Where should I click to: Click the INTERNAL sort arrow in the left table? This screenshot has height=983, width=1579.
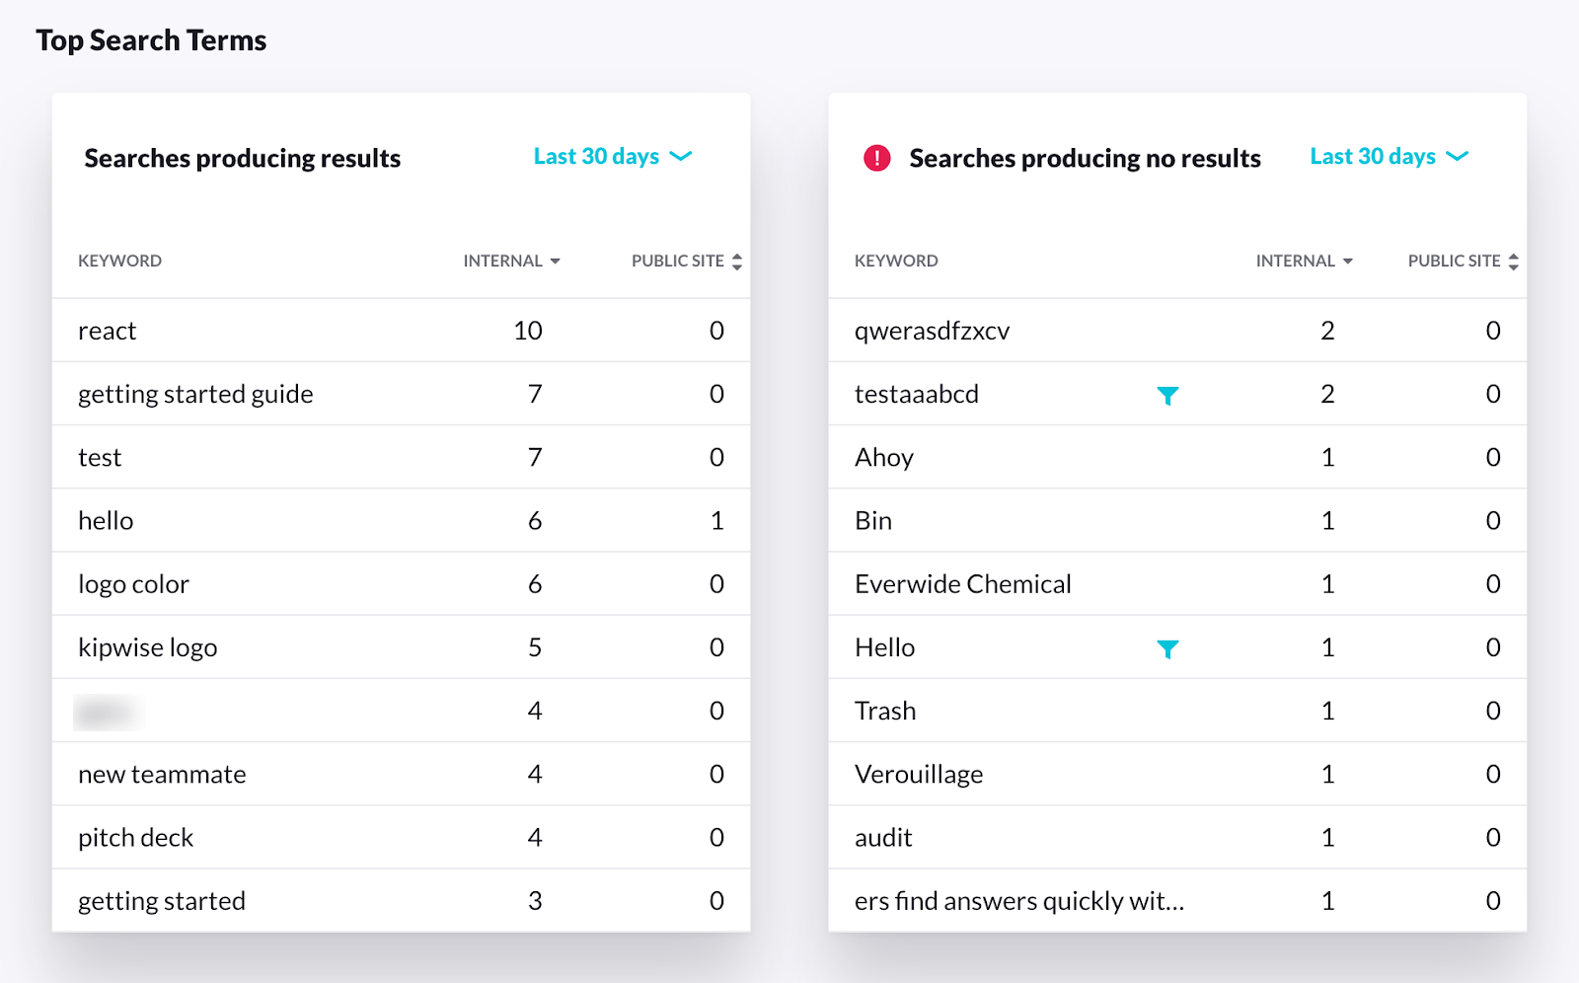coord(556,261)
